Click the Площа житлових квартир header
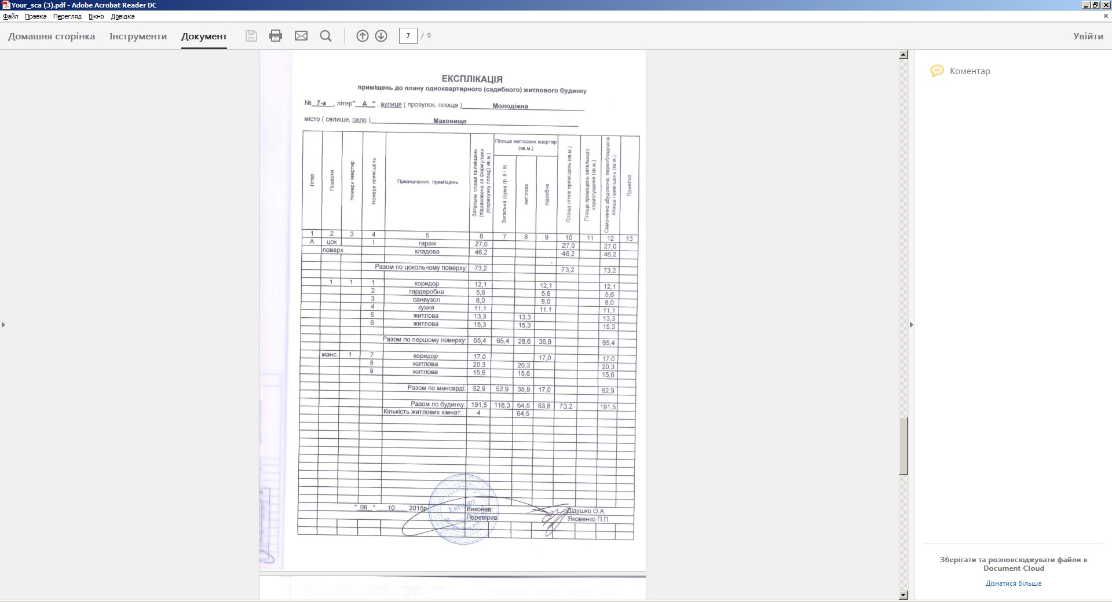The image size is (1112, 602). (x=526, y=145)
